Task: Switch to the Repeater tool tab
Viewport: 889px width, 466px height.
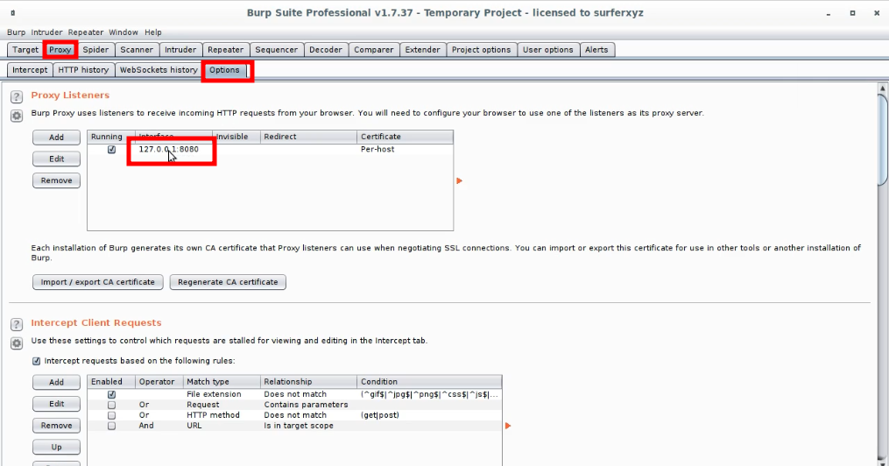Action: coord(225,50)
